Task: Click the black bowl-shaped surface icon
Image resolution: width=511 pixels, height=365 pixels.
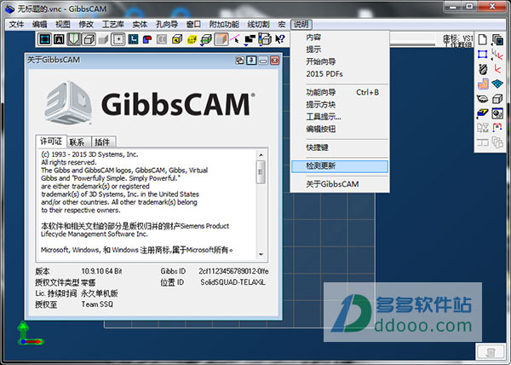Action: click(x=483, y=99)
